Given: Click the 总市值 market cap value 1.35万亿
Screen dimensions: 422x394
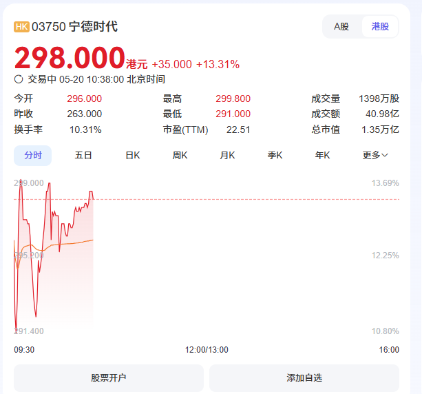Looking at the screenshot, I should click(x=380, y=129).
